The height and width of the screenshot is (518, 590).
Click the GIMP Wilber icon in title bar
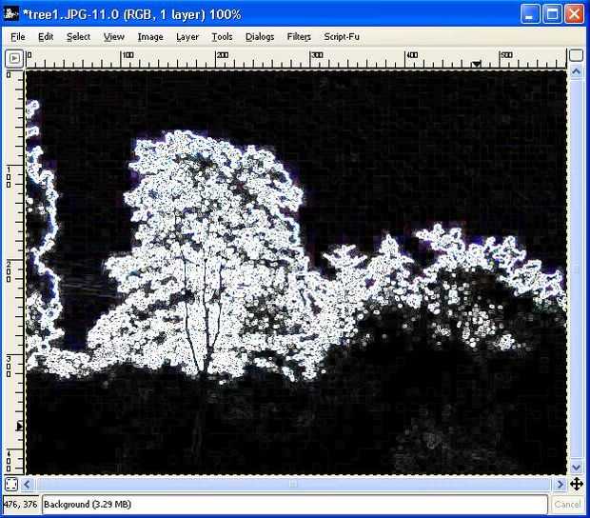tap(10, 14)
